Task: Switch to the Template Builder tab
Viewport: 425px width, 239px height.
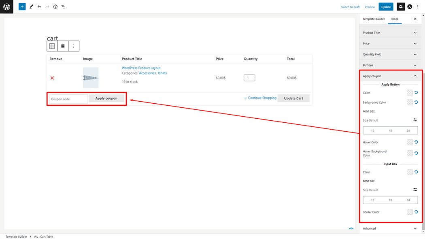Action: pos(374,19)
